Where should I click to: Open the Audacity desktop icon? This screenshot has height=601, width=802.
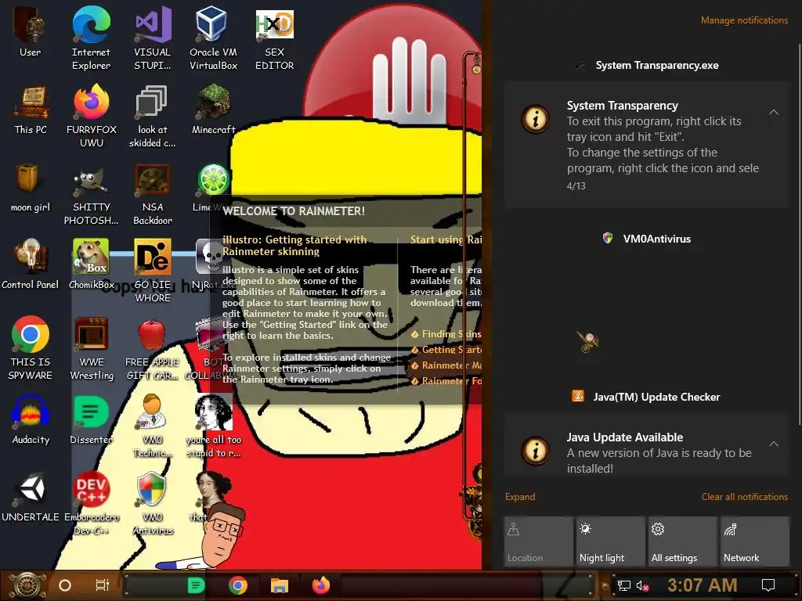(31, 419)
